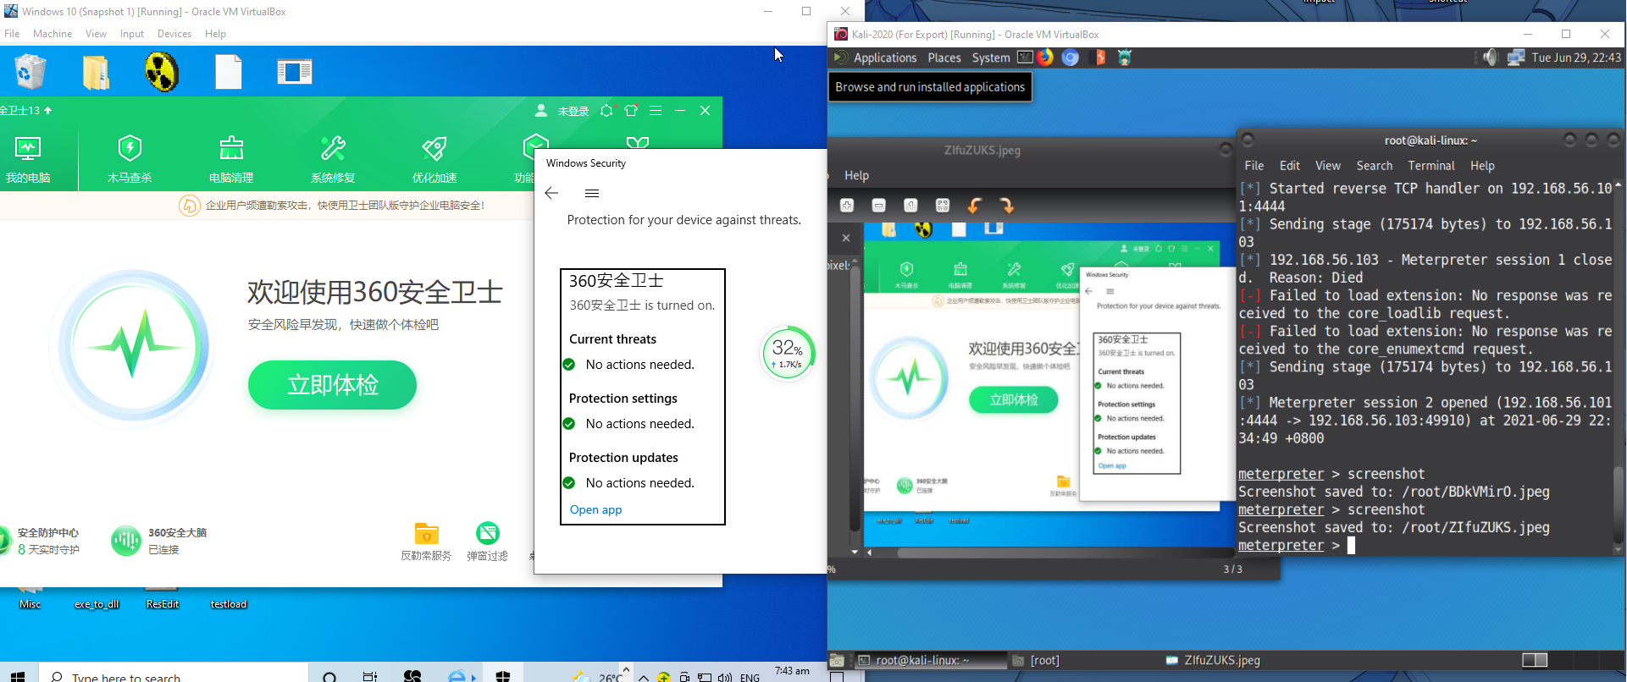Click 立即体检 scan now button
This screenshot has height=682, width=1627.
332,385
